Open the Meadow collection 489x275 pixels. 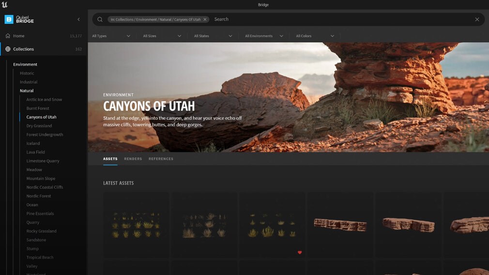tap(34, 169)
